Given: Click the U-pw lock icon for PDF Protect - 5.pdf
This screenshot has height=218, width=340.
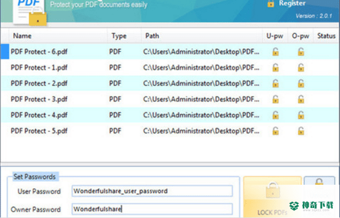Looking at the screenshot, I should [x=276, y=131].
